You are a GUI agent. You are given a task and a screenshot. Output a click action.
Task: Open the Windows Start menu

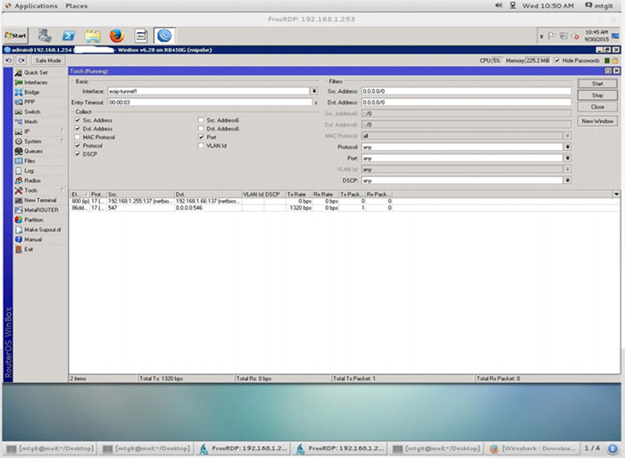coord(15,36)
